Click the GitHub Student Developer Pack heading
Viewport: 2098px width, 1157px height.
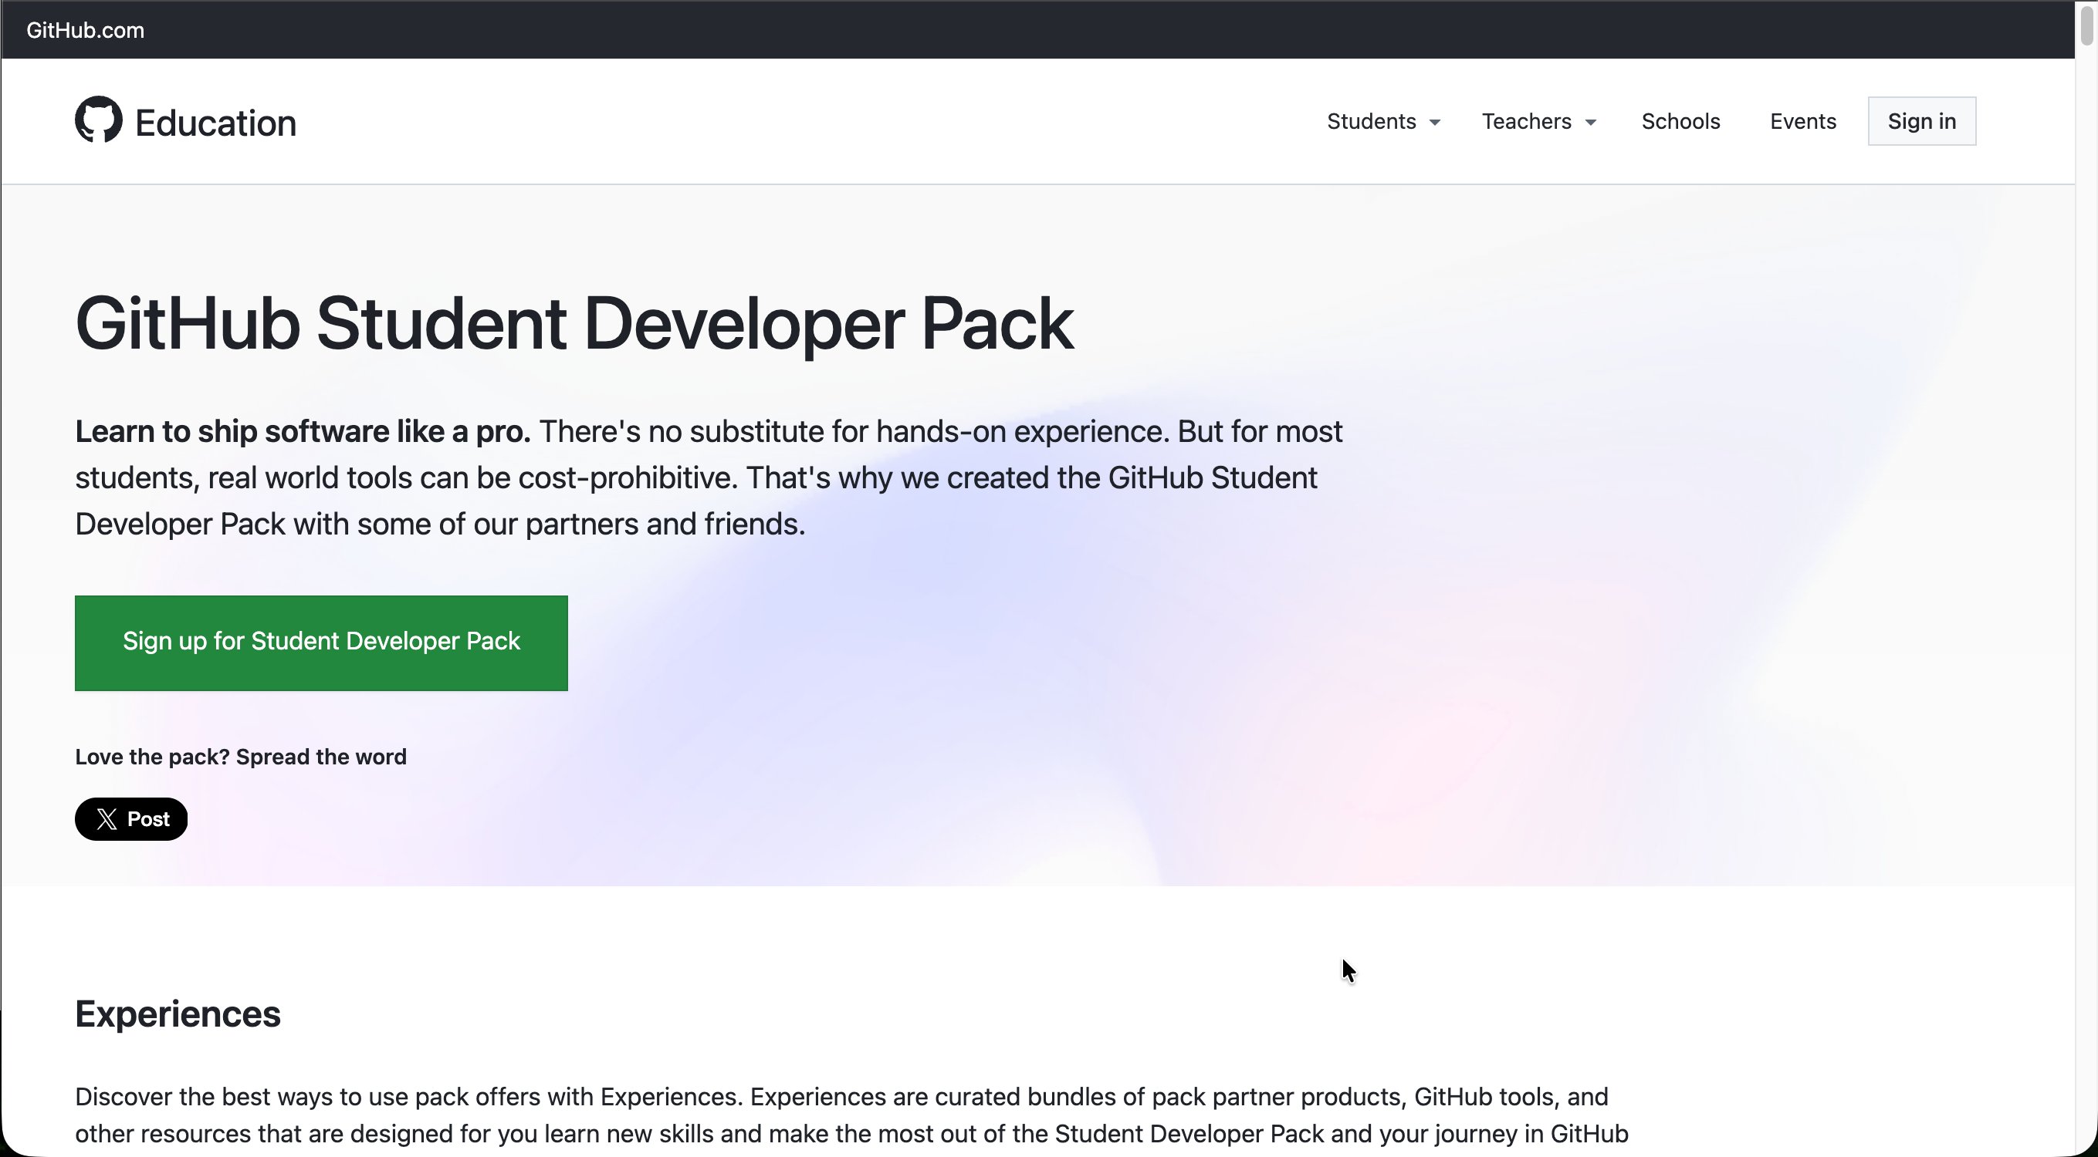(574, 324)
